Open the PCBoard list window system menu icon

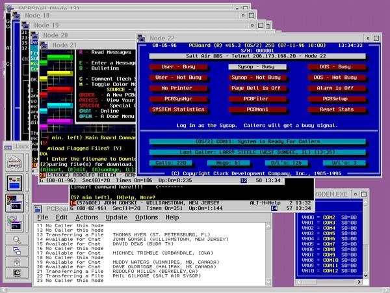tap(38, 209)
